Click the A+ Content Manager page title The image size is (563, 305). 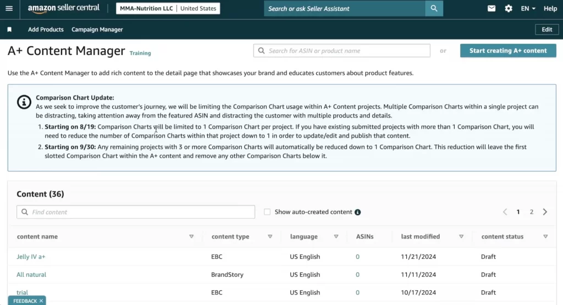pos(67,51)
